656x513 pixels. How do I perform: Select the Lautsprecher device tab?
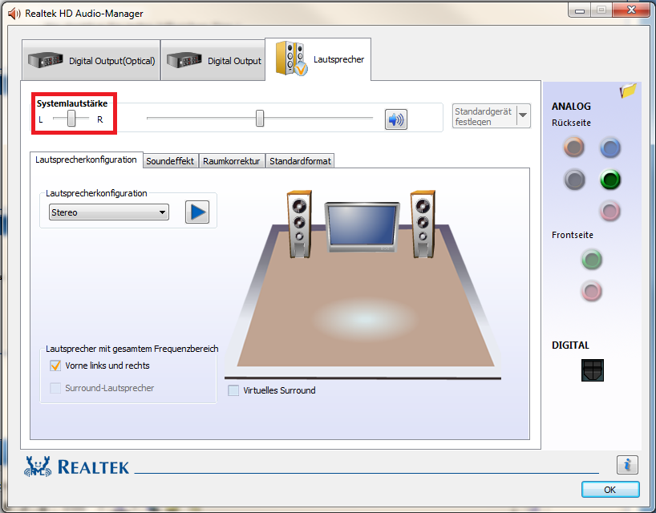318,59
